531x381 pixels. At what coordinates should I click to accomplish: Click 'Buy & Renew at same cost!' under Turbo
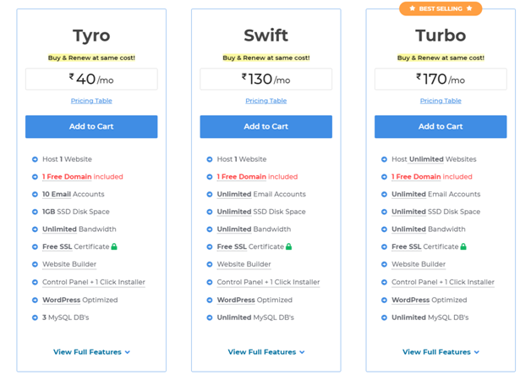coord(441,58)
